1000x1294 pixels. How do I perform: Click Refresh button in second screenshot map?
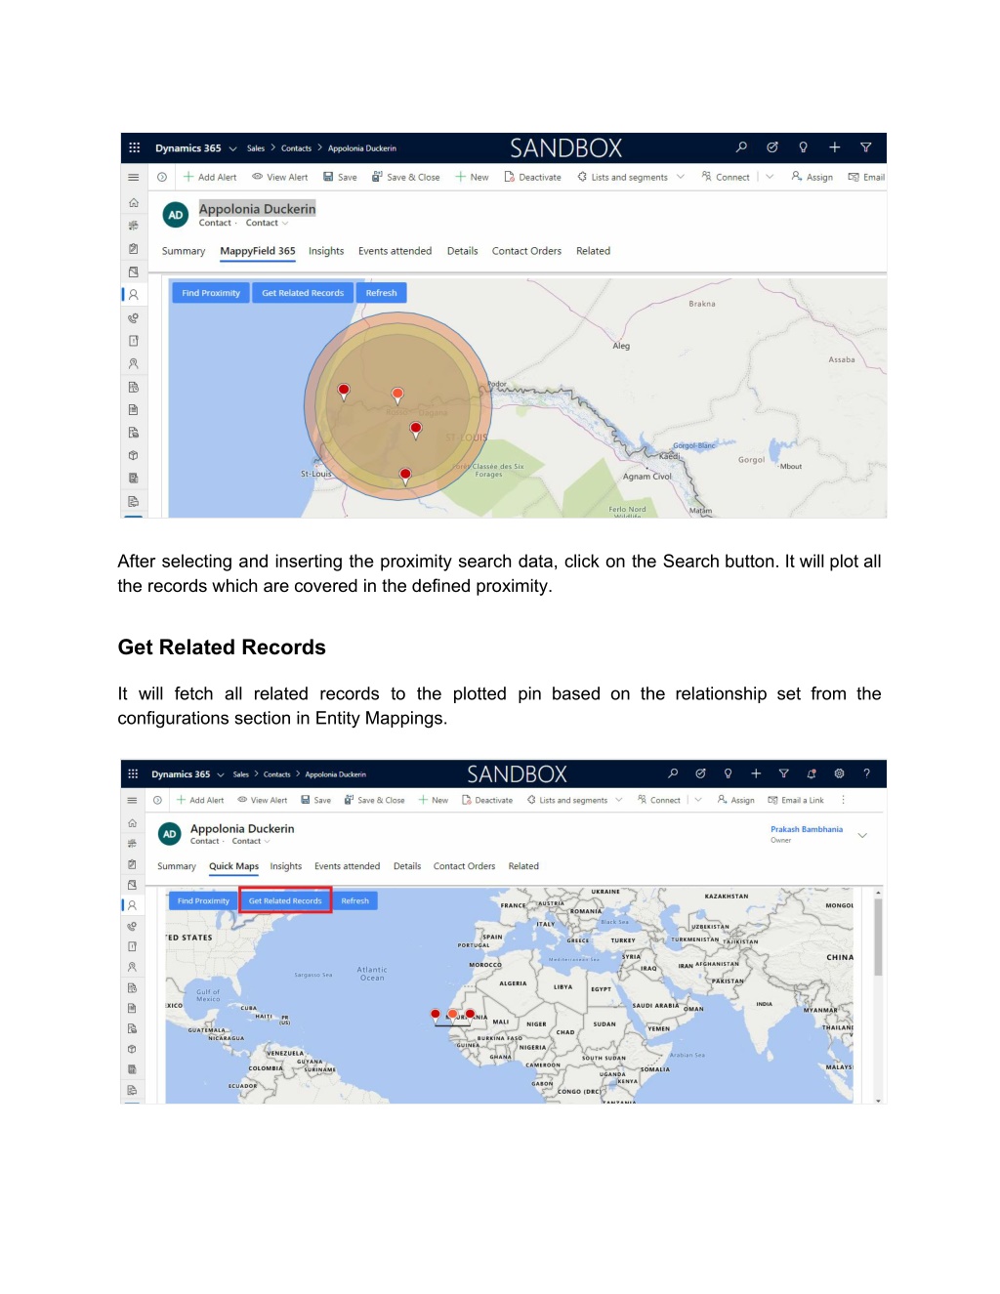pyautogui.click(x=355, y=901)
